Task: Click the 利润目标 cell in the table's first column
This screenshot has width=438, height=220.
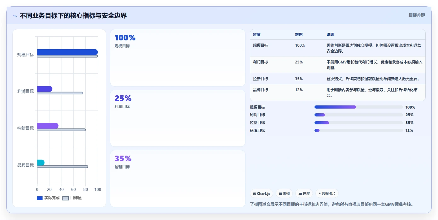Action: (x=261, y=62)
